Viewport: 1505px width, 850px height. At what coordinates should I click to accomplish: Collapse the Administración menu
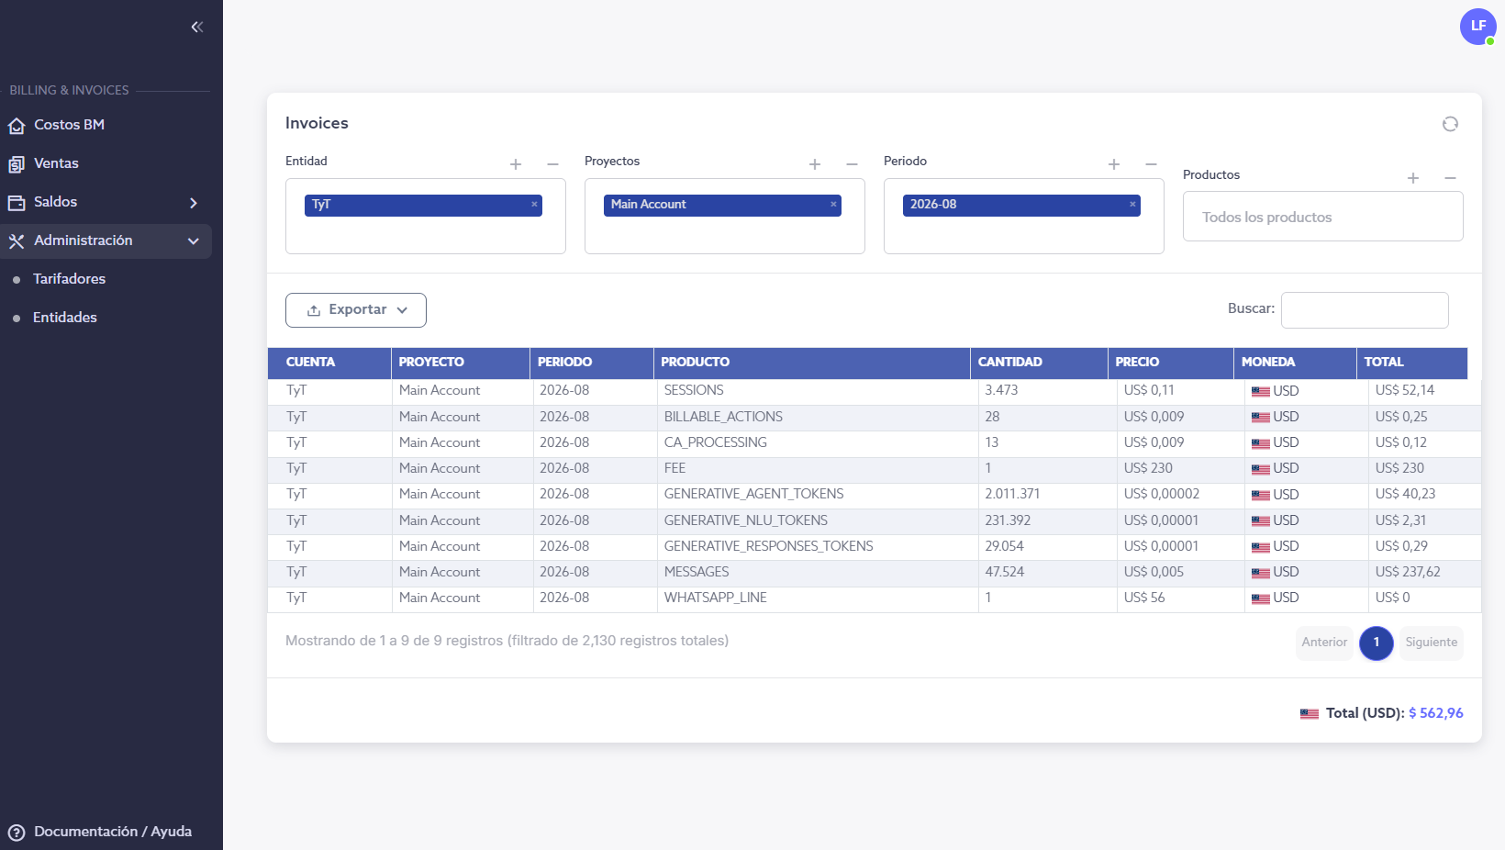[106, 240]
